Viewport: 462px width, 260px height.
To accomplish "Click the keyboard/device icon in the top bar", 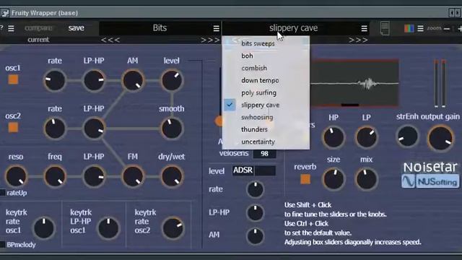I will click(385, 29).
